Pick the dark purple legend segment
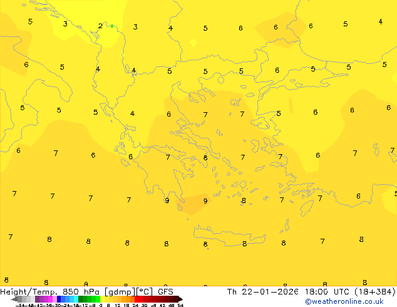397x307 pixels. (37, 299)
